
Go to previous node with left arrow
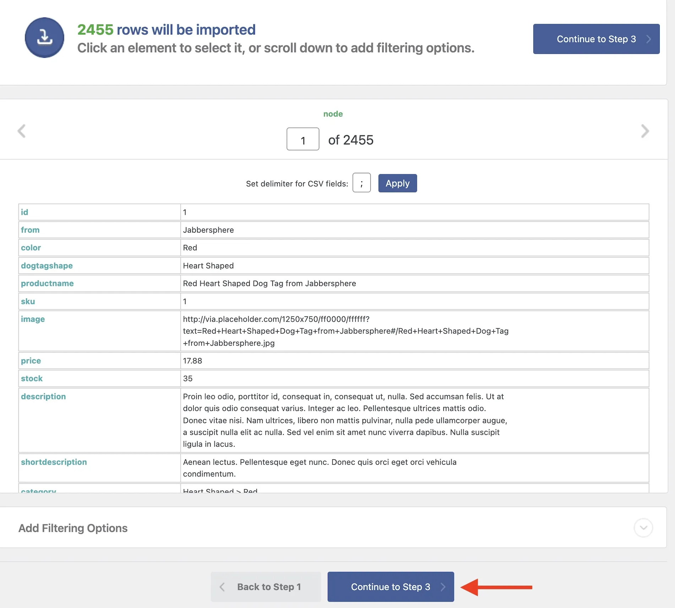22,131
